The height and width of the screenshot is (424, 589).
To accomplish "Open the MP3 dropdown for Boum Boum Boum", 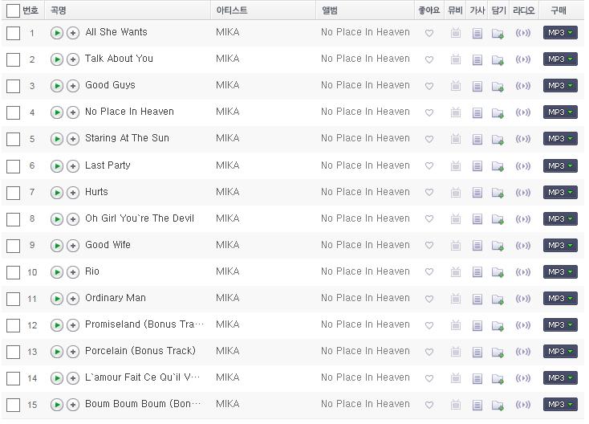I will click(x=560, y=405).
